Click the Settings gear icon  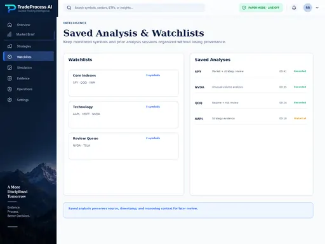pyautogui.click(x=10, y=100)
